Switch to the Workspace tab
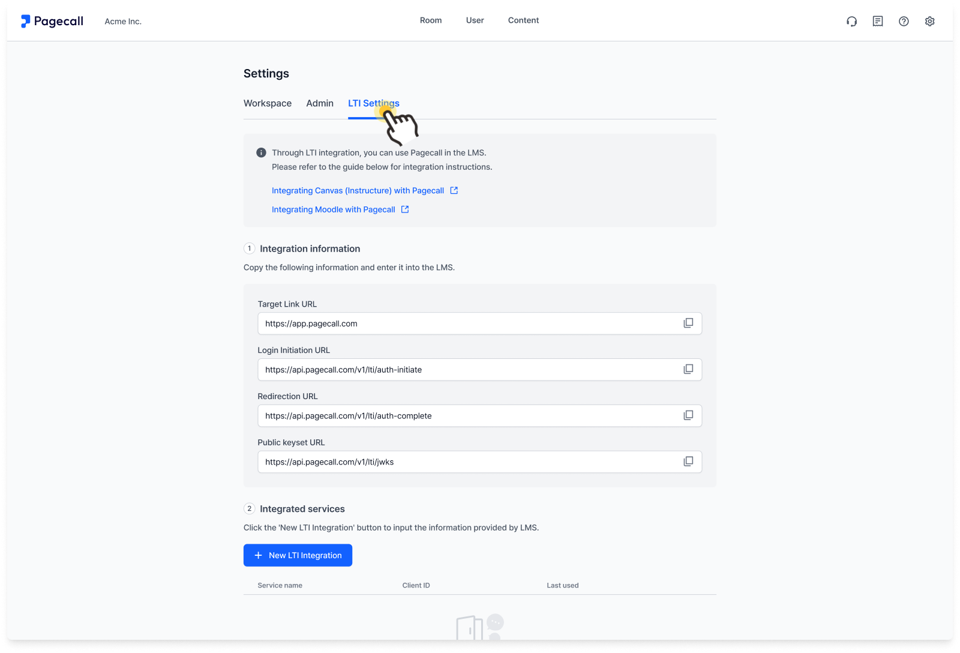 pyautogui.click(x=268, y=103)
